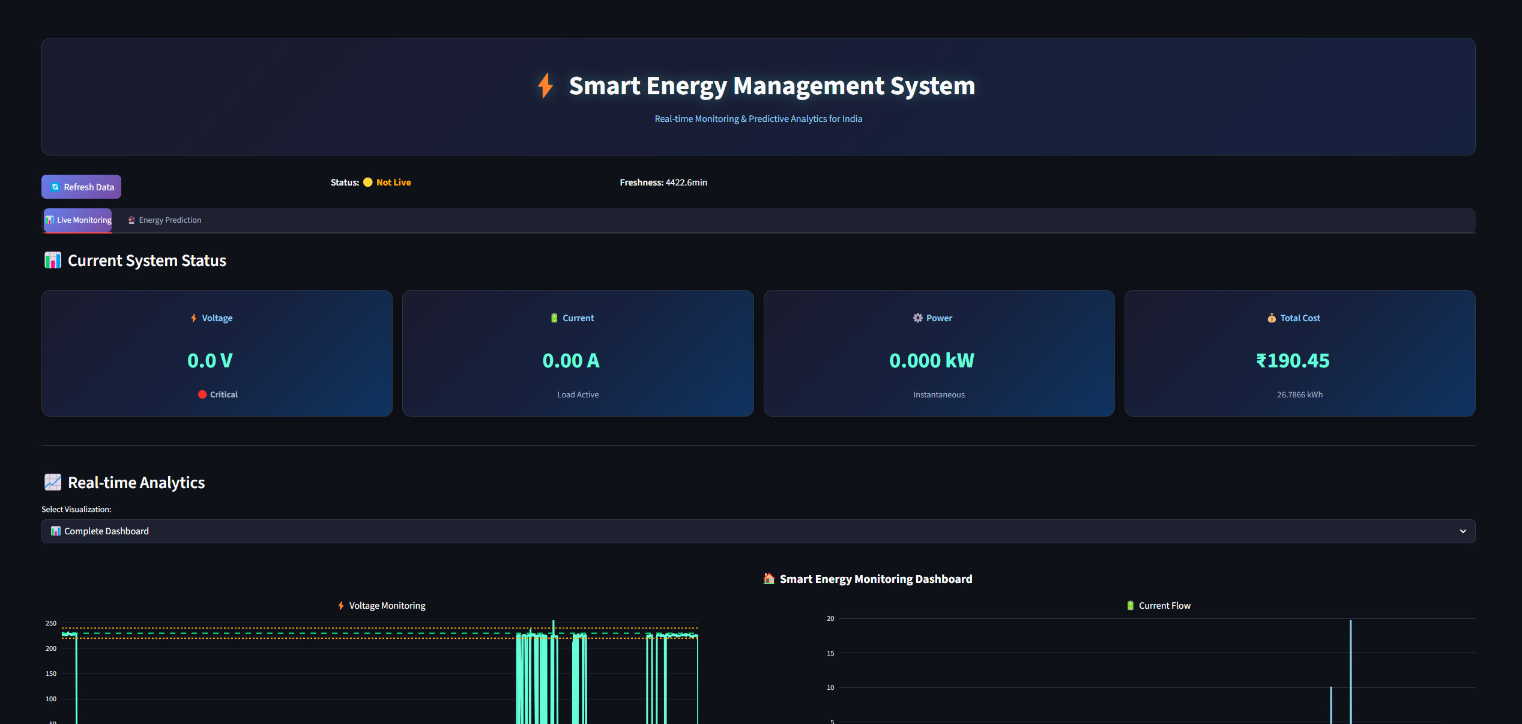Image resolution: width=1522 pixels, height=724 pixels.
Task: Click the Refresh Data button
Action: point(81,187)
